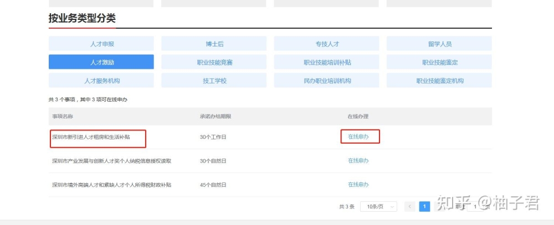Click 在线申办 for 租房和生活补贴
Screen dimensions: 554x225
pos(358,137)
